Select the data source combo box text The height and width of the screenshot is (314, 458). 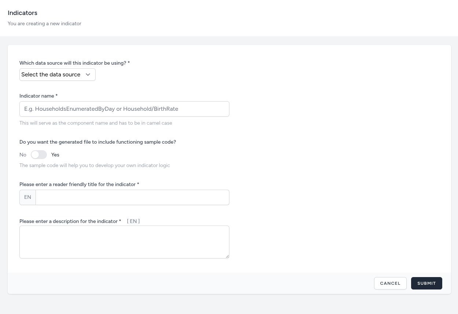[x=51, y=75]
